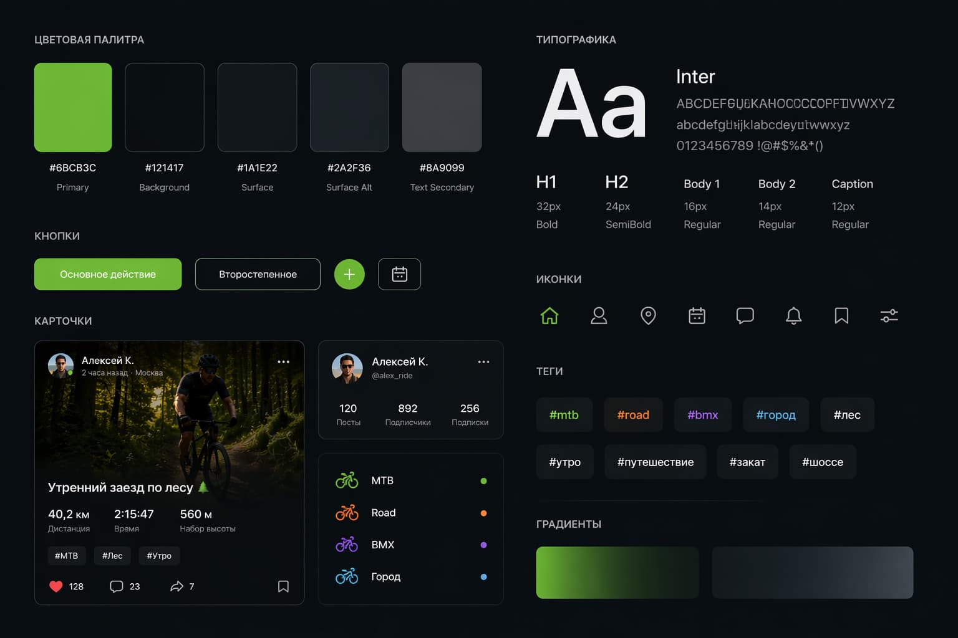Open three-dot menu on the ride post card
The height and width of the screenshot is (638, 958).
click(283, 362)
